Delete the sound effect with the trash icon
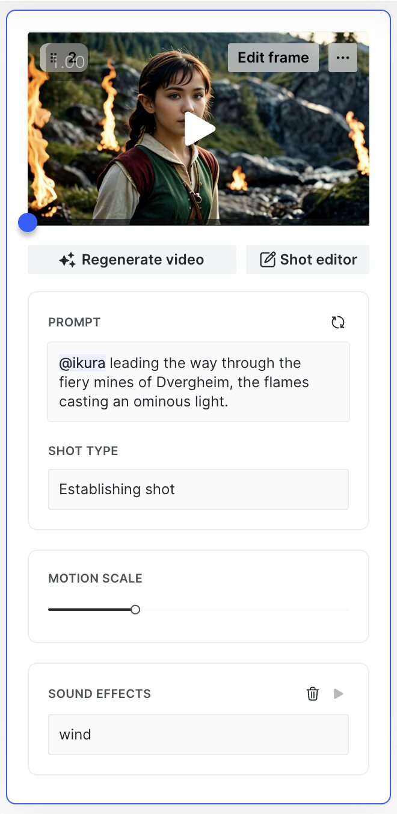Viewport: 397px width, 814px height. [x=313, y=694]
